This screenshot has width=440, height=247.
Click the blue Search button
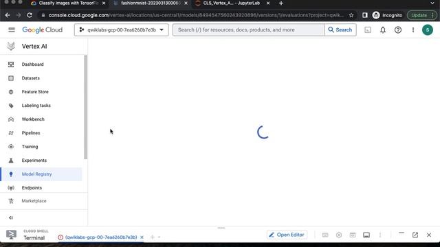click(340, 30)
